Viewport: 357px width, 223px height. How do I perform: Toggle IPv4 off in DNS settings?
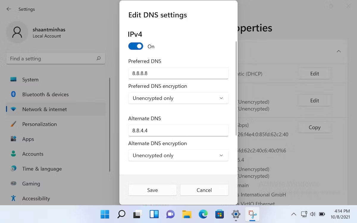(x=136, y=46)
